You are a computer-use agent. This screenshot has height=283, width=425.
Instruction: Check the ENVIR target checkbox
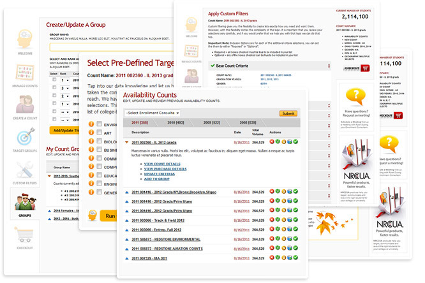click(100, 124)
